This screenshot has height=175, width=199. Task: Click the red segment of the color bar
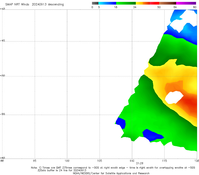tap(154, 3)
